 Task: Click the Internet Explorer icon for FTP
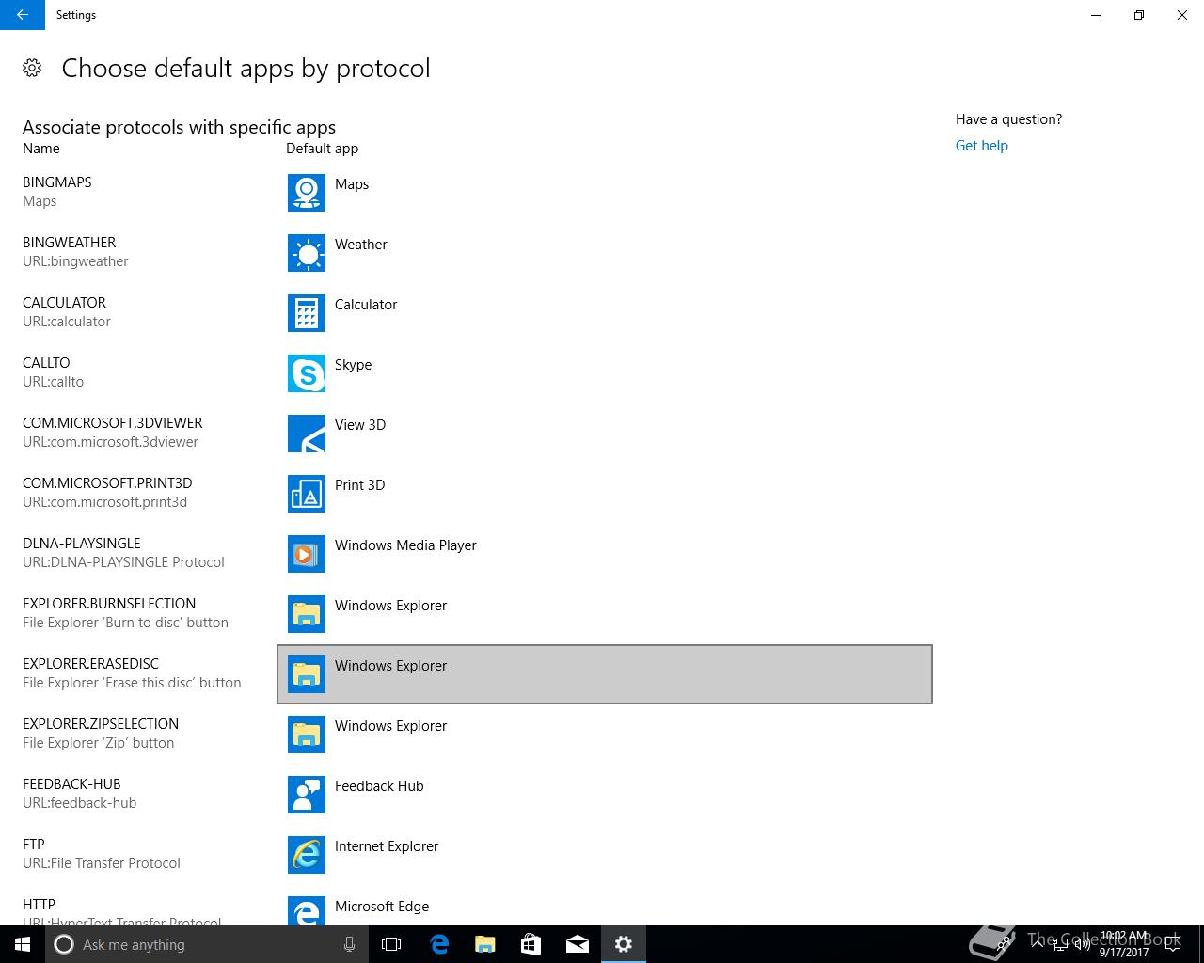click(307, 855)
